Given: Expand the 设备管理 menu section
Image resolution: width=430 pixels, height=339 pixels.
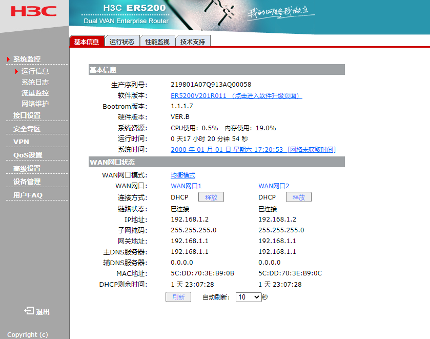Looking at the screenshot, I should [x=27, y=182].
